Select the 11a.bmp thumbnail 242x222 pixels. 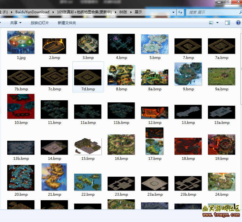88,111
